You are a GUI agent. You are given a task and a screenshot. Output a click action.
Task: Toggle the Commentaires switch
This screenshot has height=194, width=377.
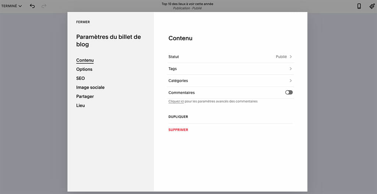coord(289,93)
